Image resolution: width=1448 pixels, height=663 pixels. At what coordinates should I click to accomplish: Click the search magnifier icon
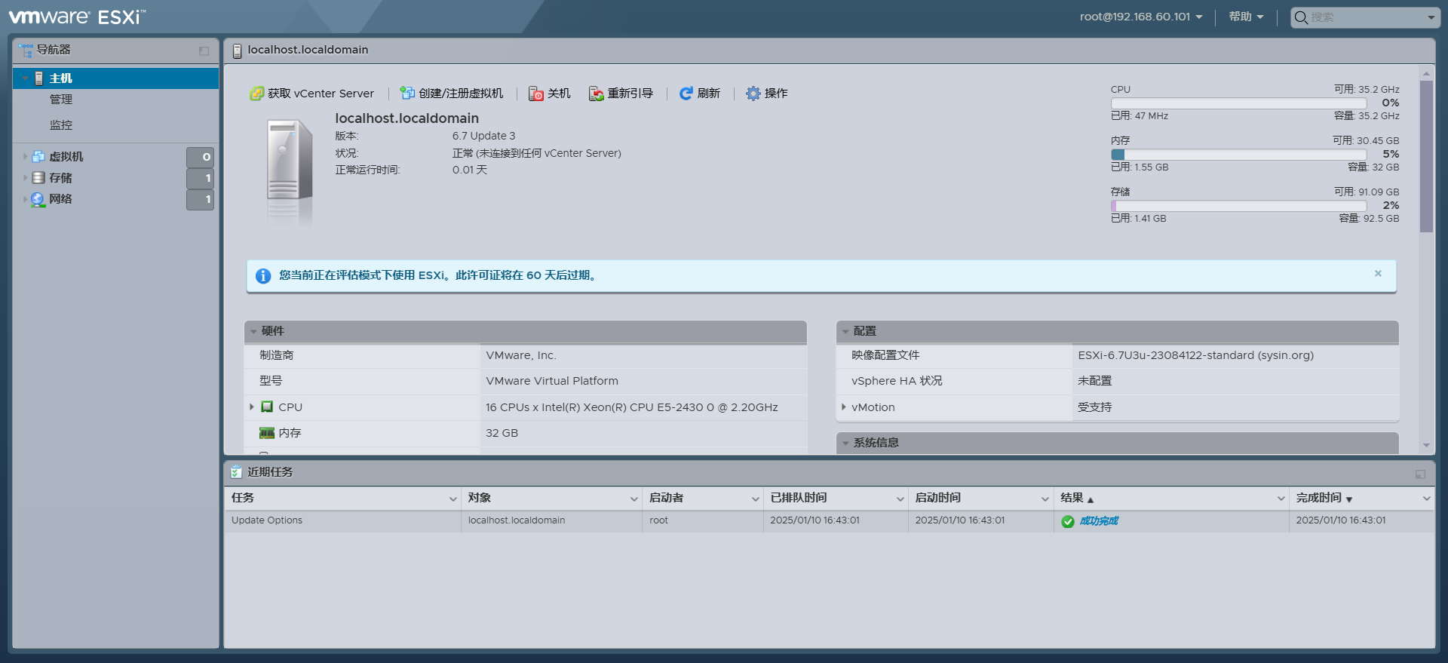tap(1301, 17)
